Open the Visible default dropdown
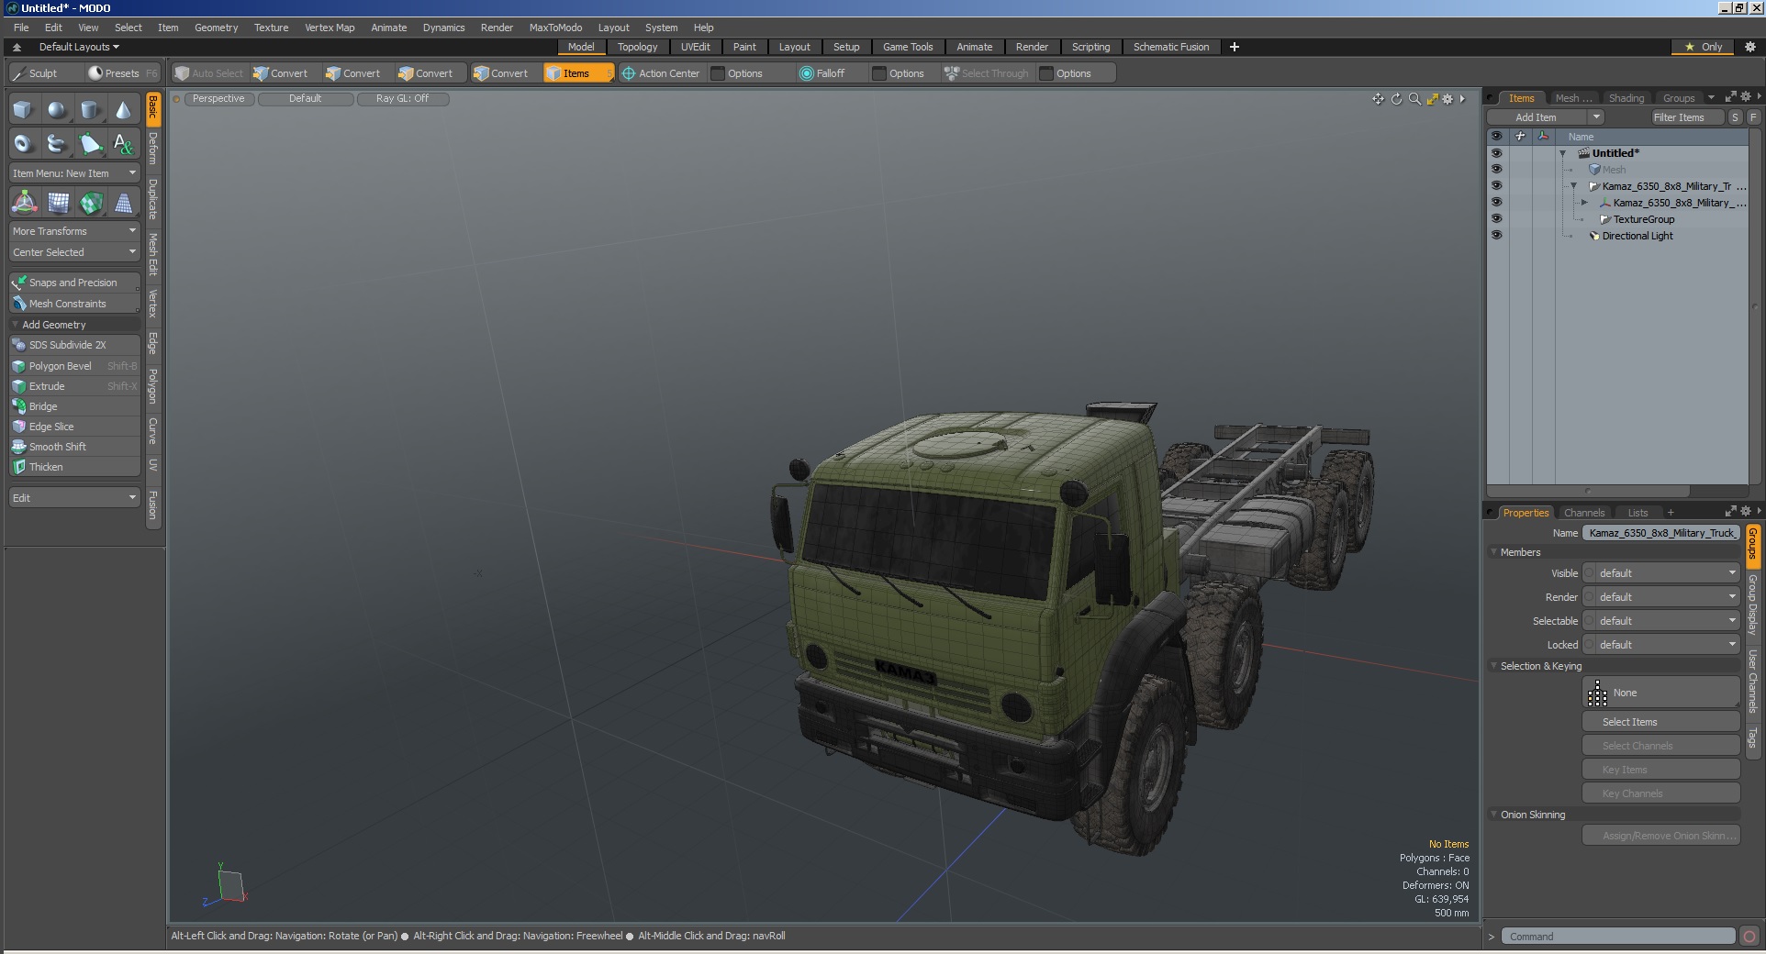 click(1661, 573)
